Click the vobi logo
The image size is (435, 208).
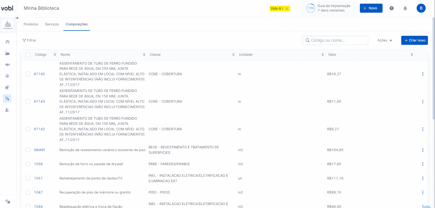7,8
